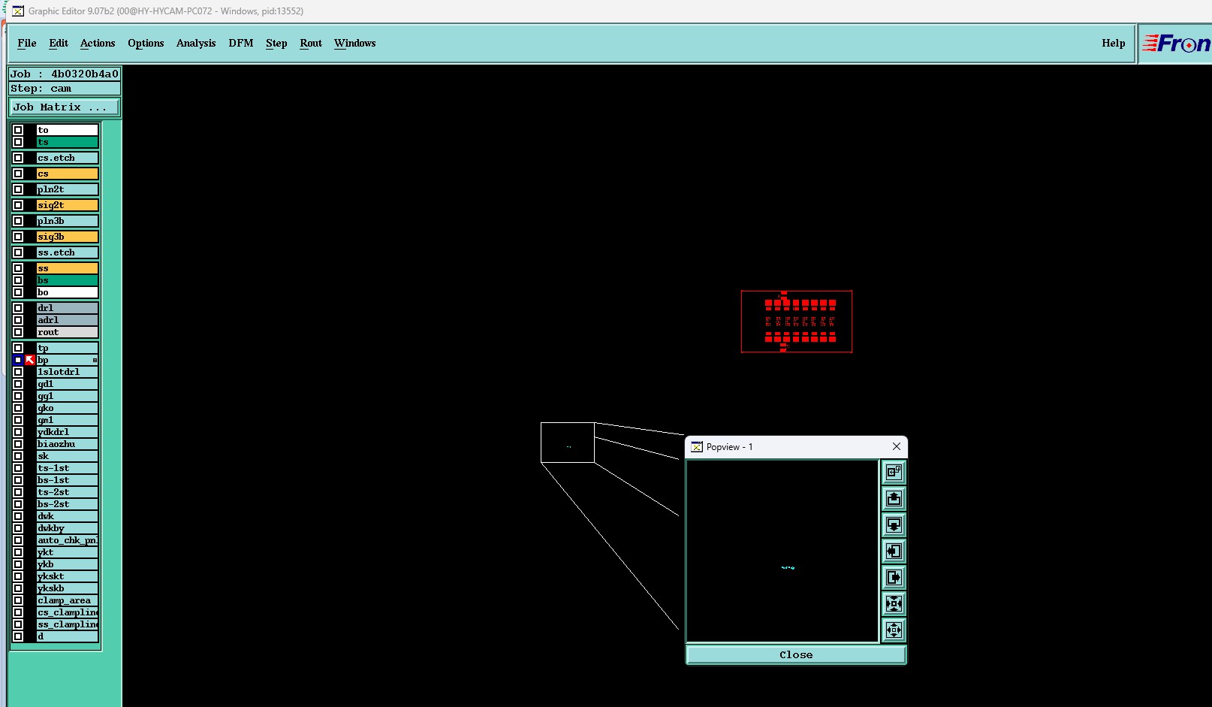
Task: Toggle the 'to' layer checkbox
Action: [x=18, y=130]
